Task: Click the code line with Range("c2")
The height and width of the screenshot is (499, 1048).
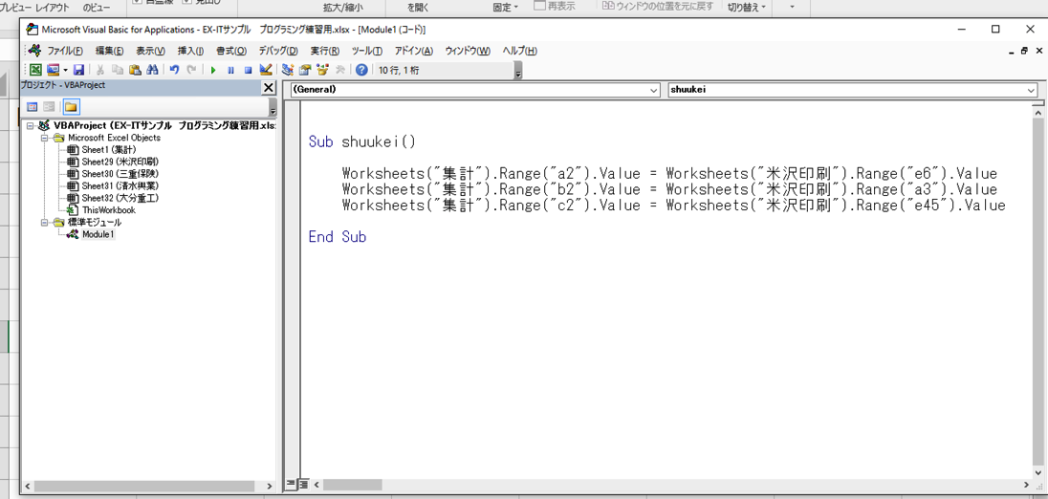Action: pos(673,206)
